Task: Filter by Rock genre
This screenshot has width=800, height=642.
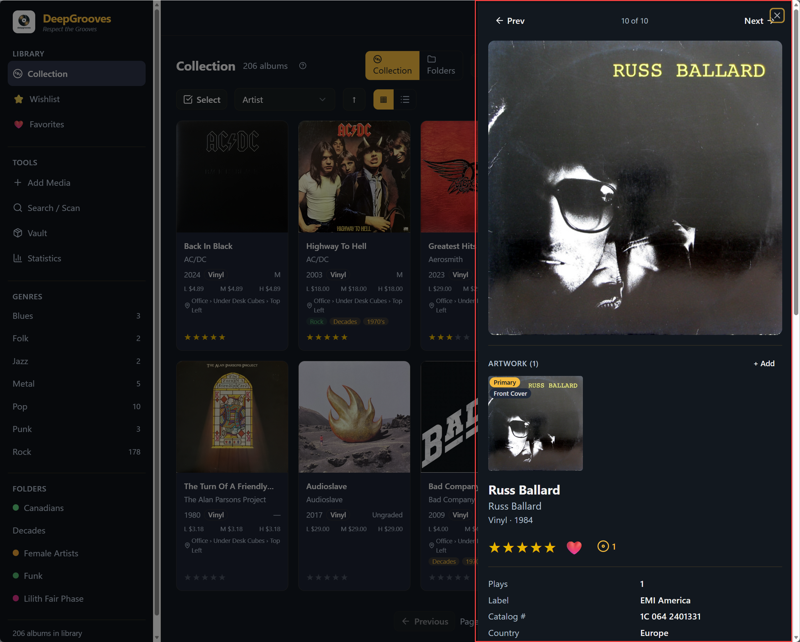Action: (x=77, y=452)
